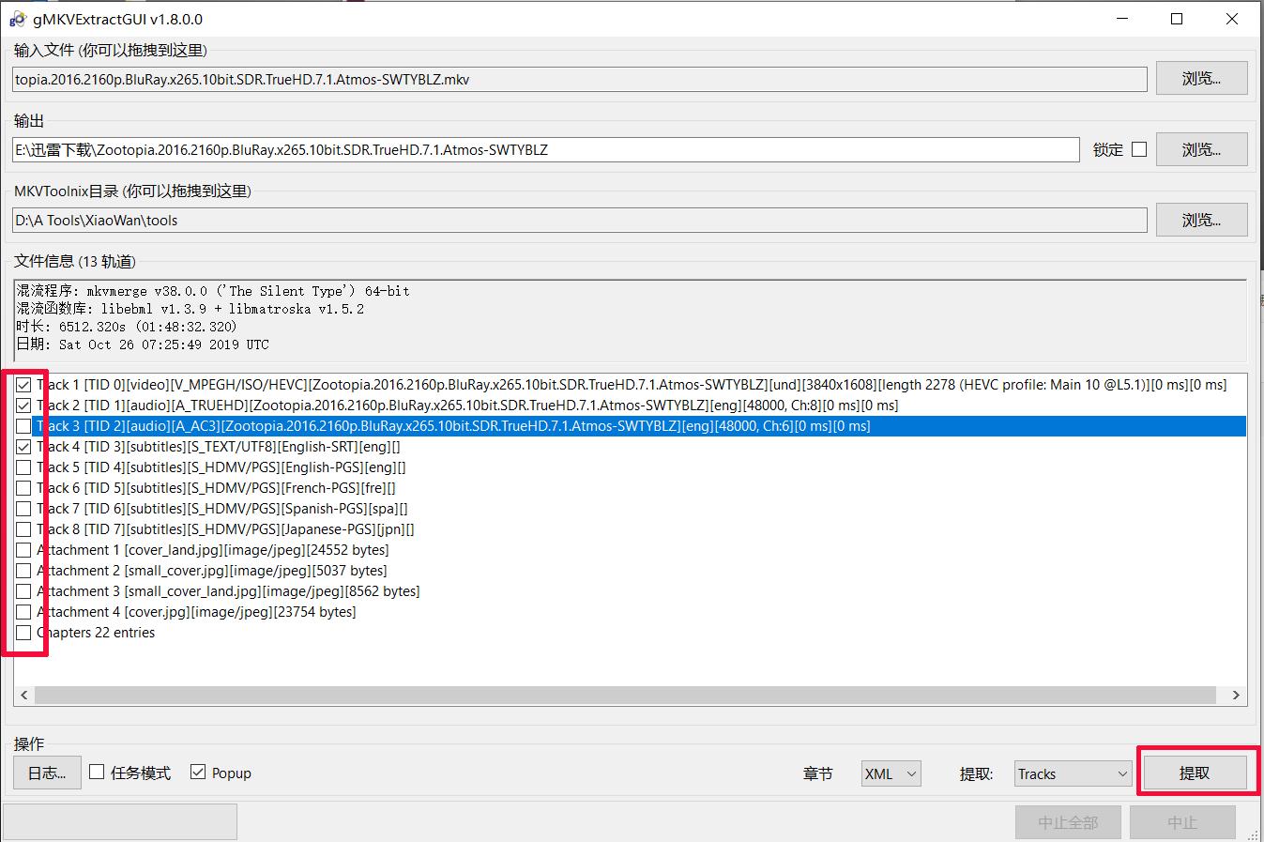Toggle the 锁定 lock output checkbox
This screenshot has height=842, width=1264.
pos(1139,149)
